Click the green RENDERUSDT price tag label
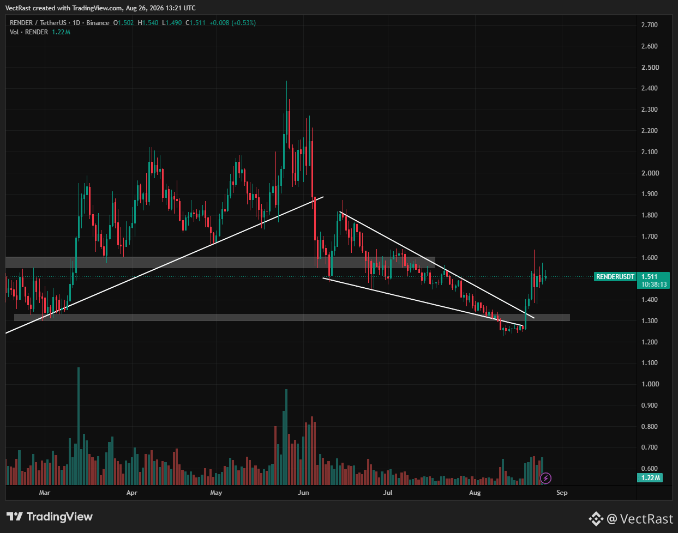678x533 pixels. pos(615,277)
